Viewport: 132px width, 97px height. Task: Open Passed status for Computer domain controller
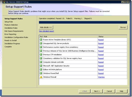coord(101,62)
